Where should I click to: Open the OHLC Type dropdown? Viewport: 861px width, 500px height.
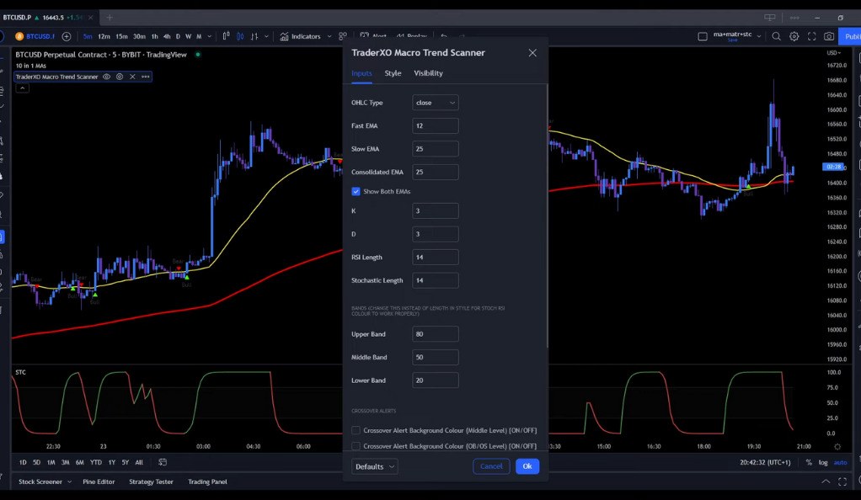[x=436, y=103]
